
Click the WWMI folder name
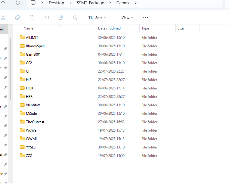pos(31,139)
